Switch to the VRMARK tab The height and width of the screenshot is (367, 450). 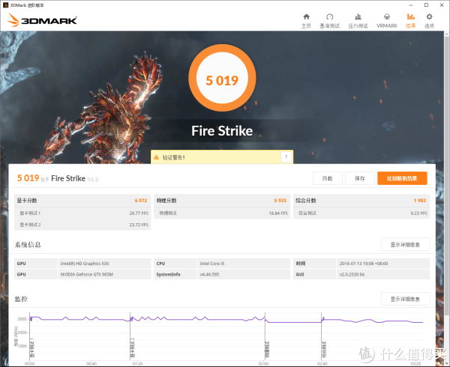coord(387,21)
